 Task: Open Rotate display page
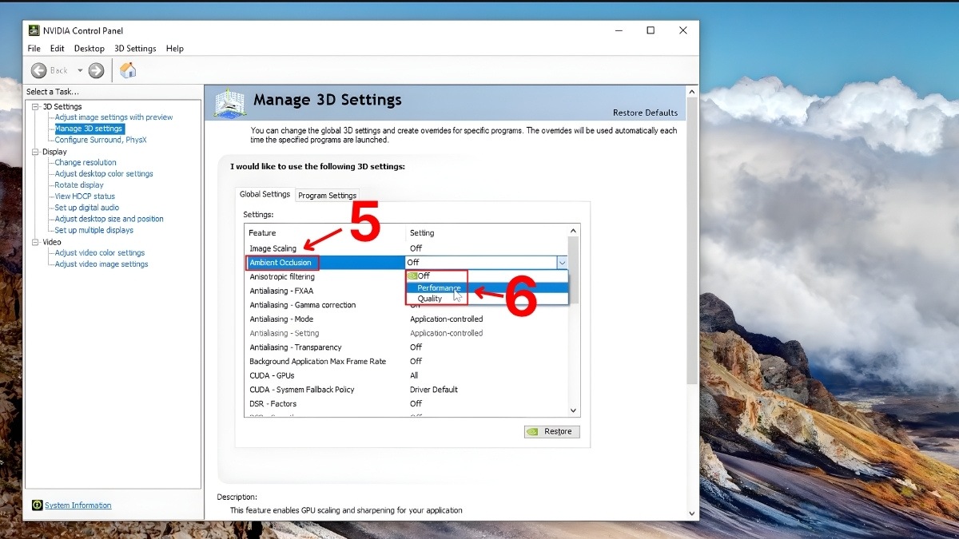coord(79,185)
